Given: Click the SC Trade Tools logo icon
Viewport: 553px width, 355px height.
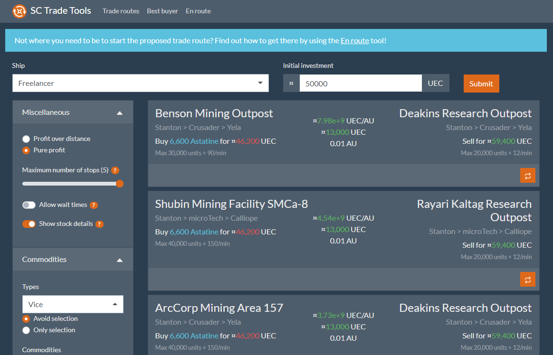Looking at the screenshot, I should point(19,10).
